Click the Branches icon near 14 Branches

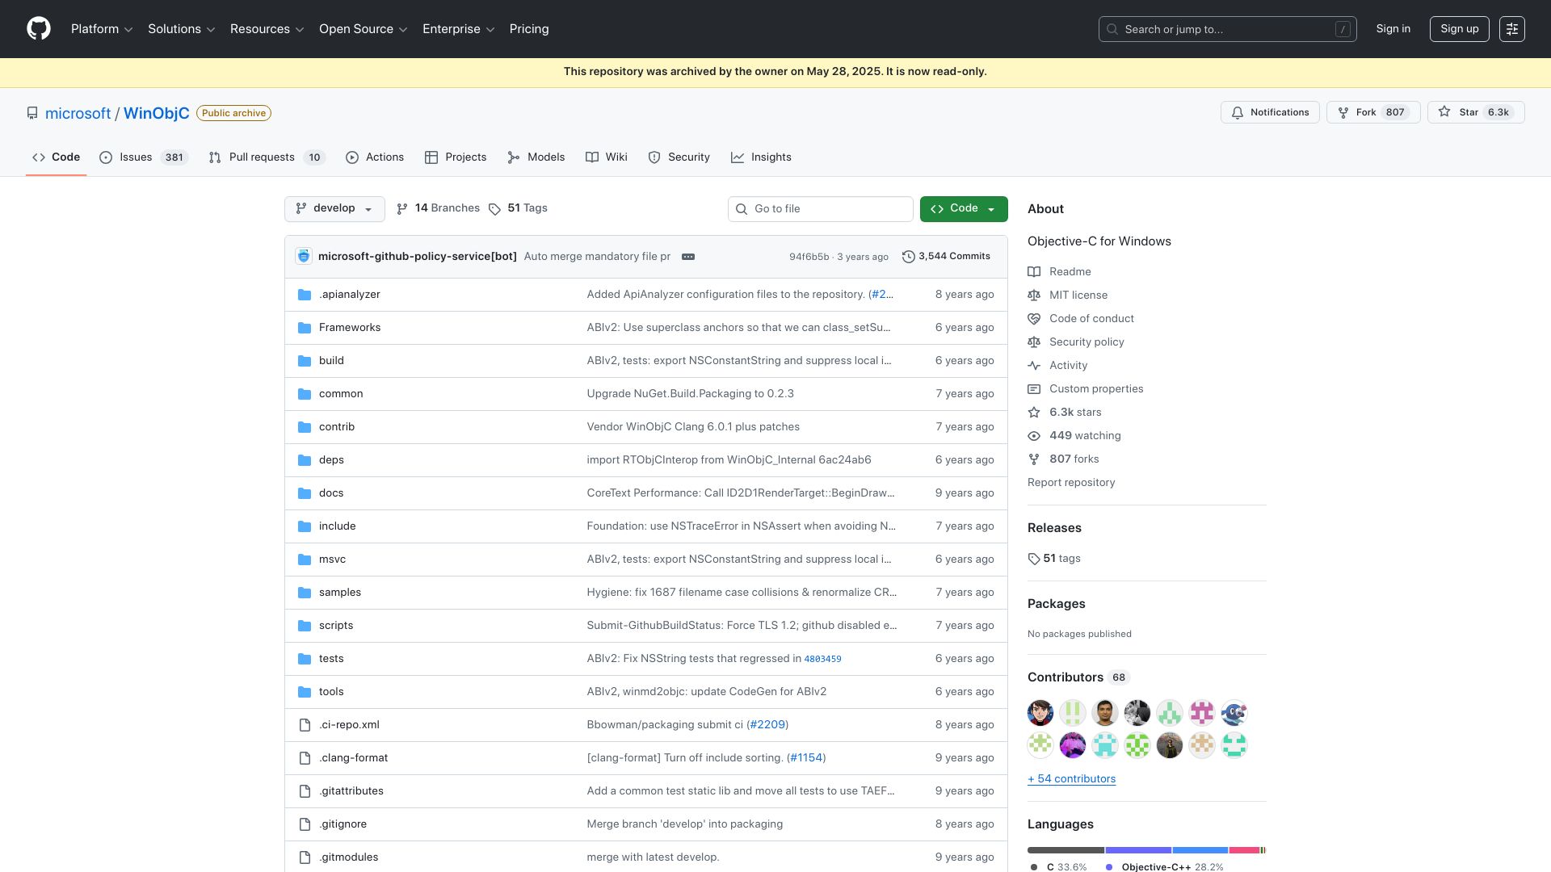(x=402, y=209)
